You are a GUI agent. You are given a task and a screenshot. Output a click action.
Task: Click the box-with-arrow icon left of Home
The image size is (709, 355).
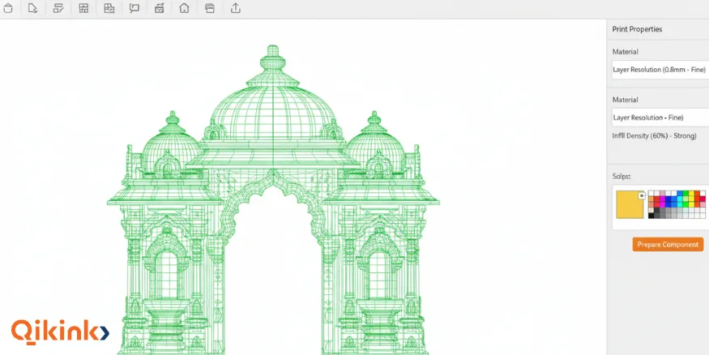[159, 9]
